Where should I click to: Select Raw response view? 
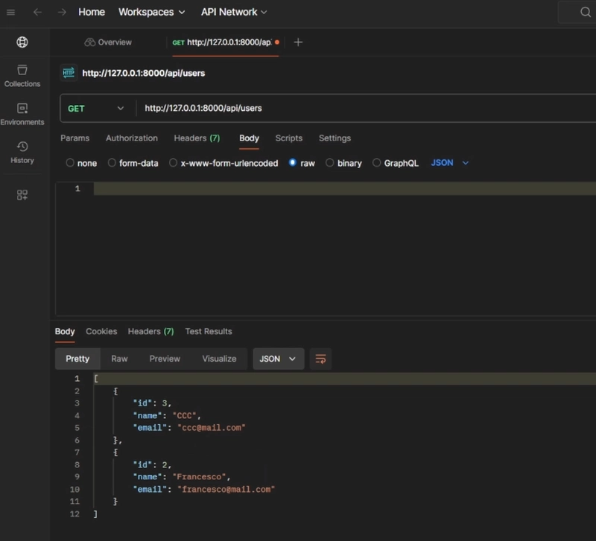[x=119, y=359]
